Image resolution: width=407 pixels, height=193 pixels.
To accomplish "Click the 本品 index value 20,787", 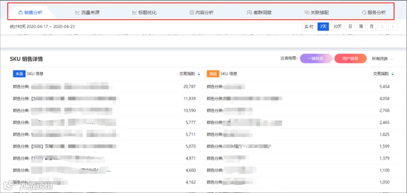I will click(189, 87).
